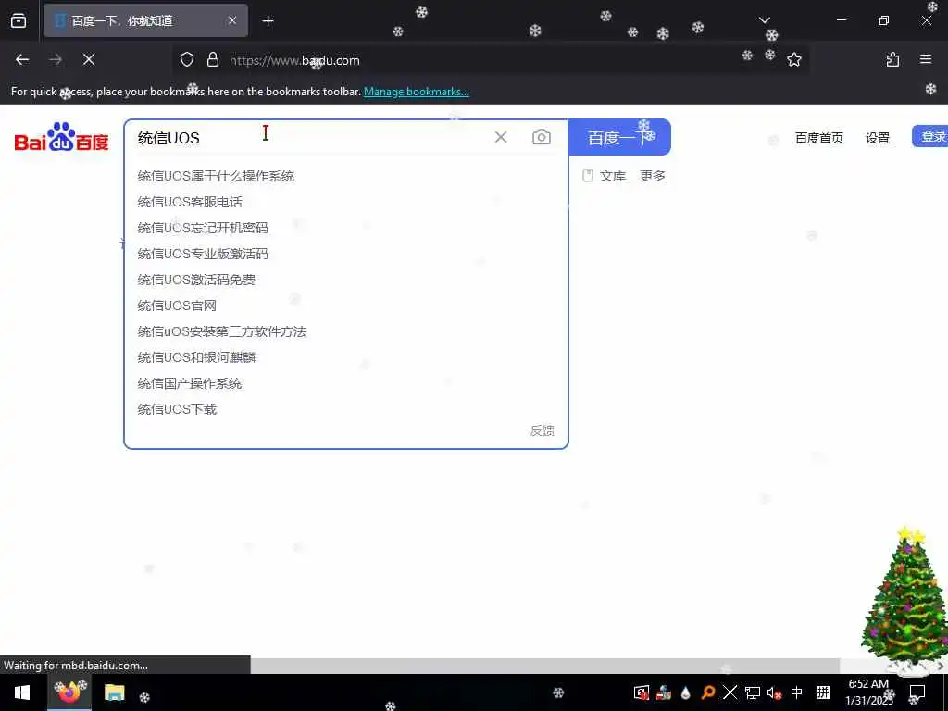The width and height of the screenshot is (948, 711).
Task: Click the orange magnifier tray icon
Action: (x=707, y=692)
